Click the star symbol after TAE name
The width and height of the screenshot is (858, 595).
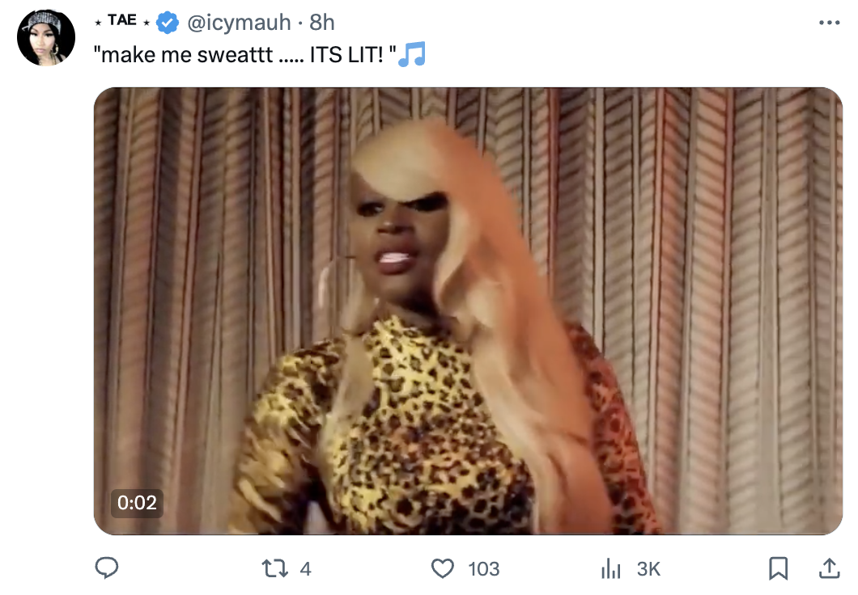147,23
